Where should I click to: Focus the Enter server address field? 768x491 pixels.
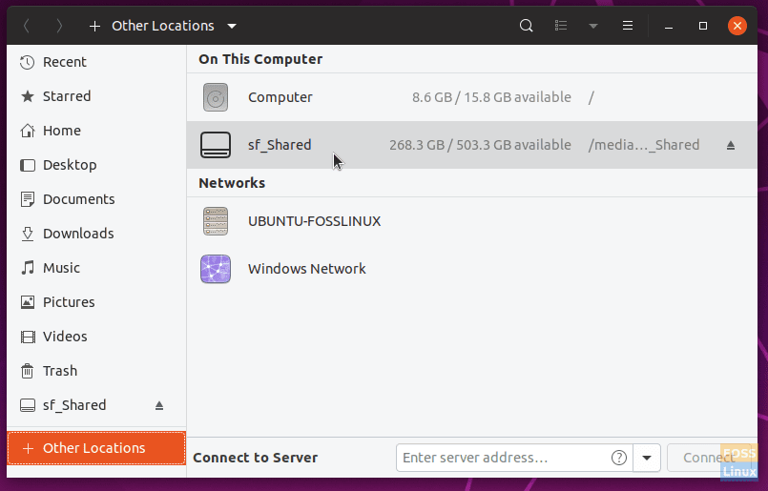tap(502, 458)
